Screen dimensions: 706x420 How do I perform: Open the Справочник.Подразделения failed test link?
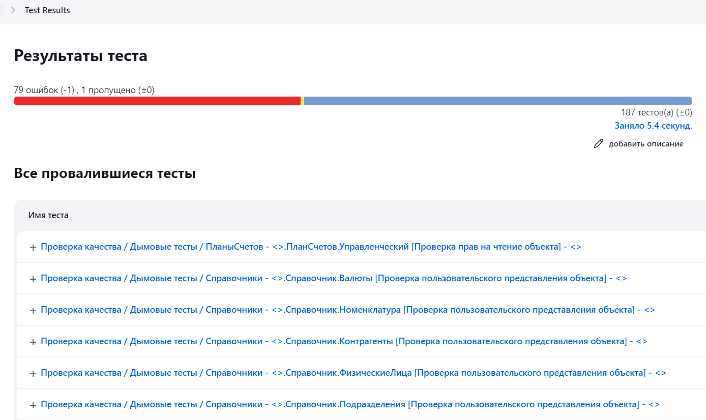[x=349, y=404]
